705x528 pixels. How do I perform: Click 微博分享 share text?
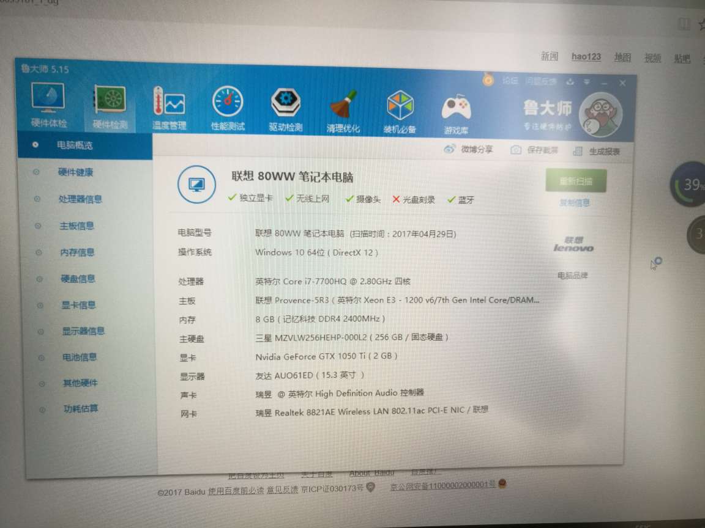tap(477, 149)
